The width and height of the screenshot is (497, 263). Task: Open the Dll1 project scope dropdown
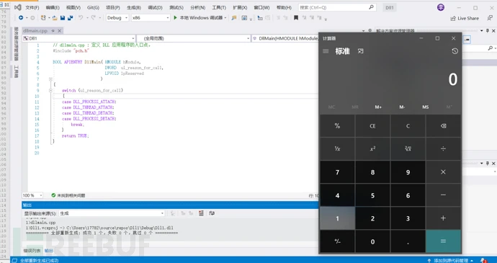[79, 38]
